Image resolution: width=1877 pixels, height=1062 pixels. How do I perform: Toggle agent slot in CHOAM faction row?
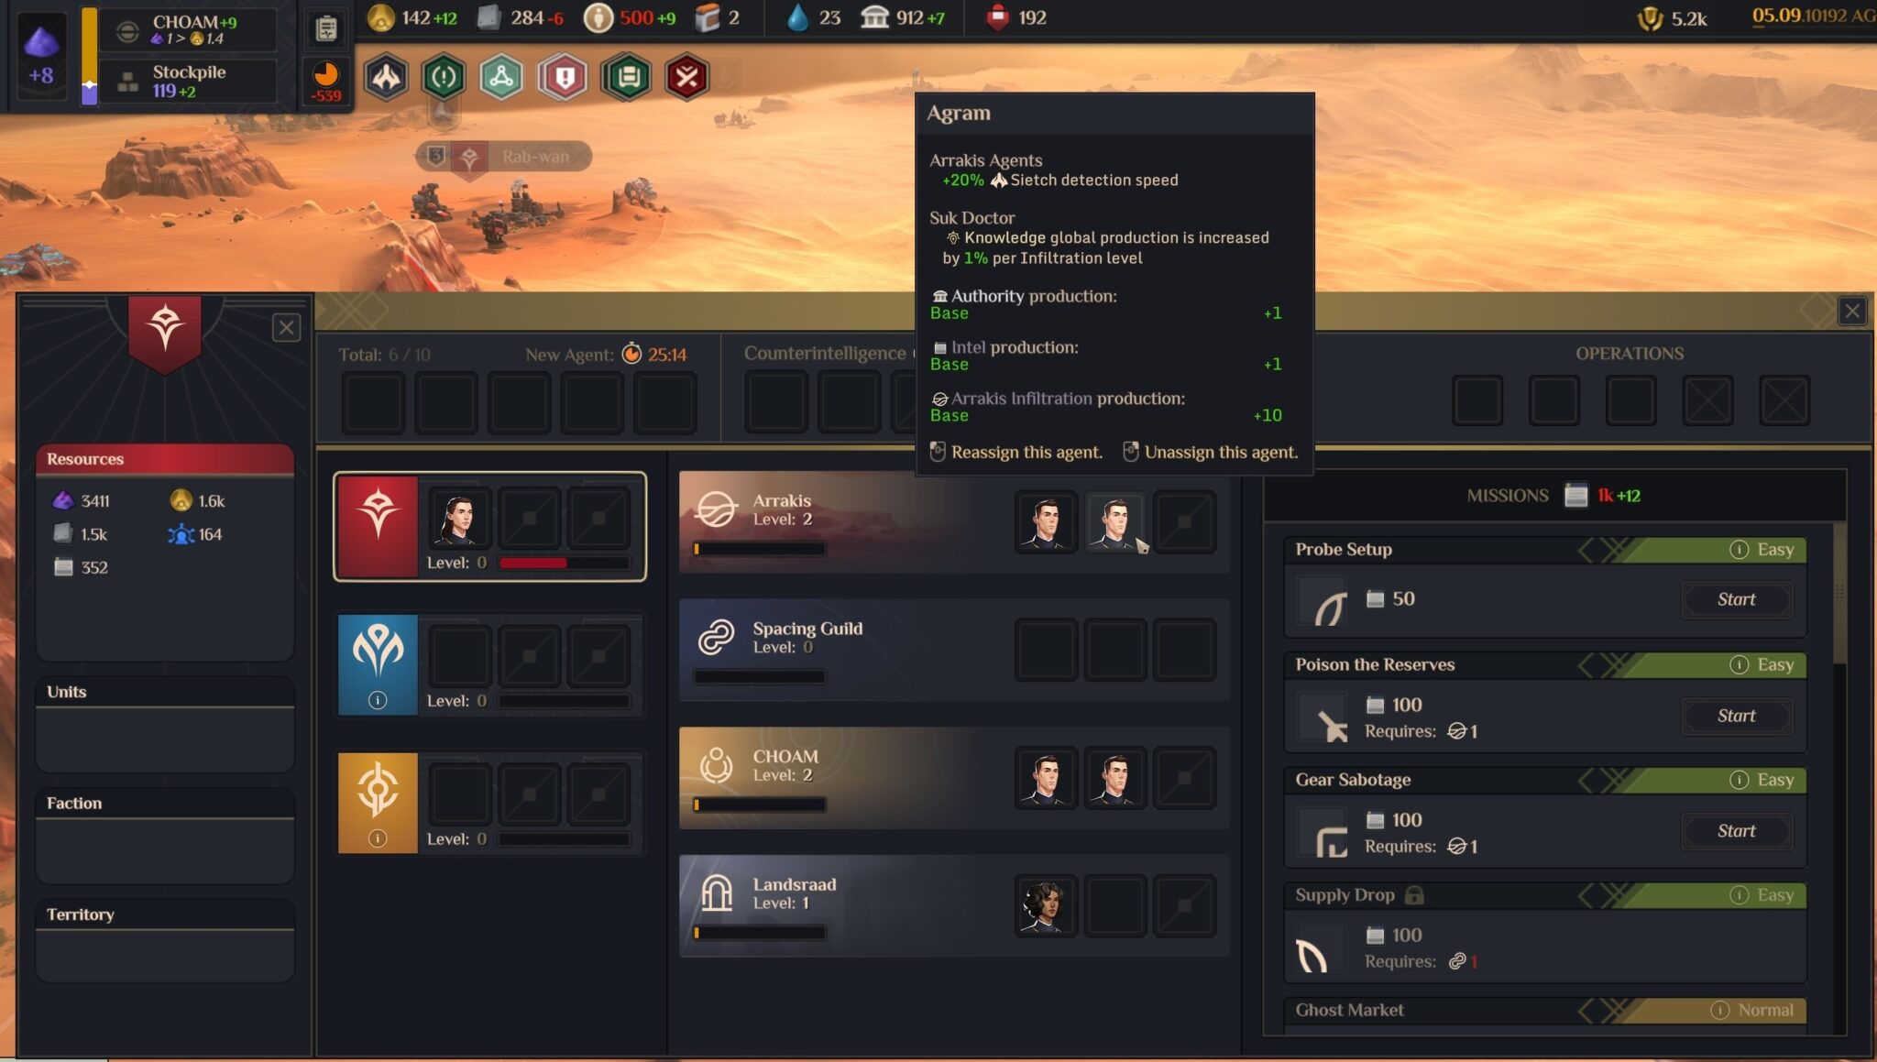(1183, 774)
